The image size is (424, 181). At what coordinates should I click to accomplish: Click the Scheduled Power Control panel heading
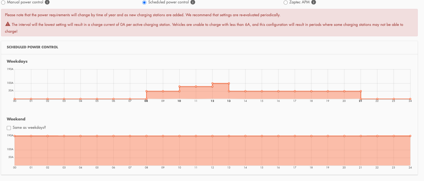pyautogui.click(x=32, y=47)
